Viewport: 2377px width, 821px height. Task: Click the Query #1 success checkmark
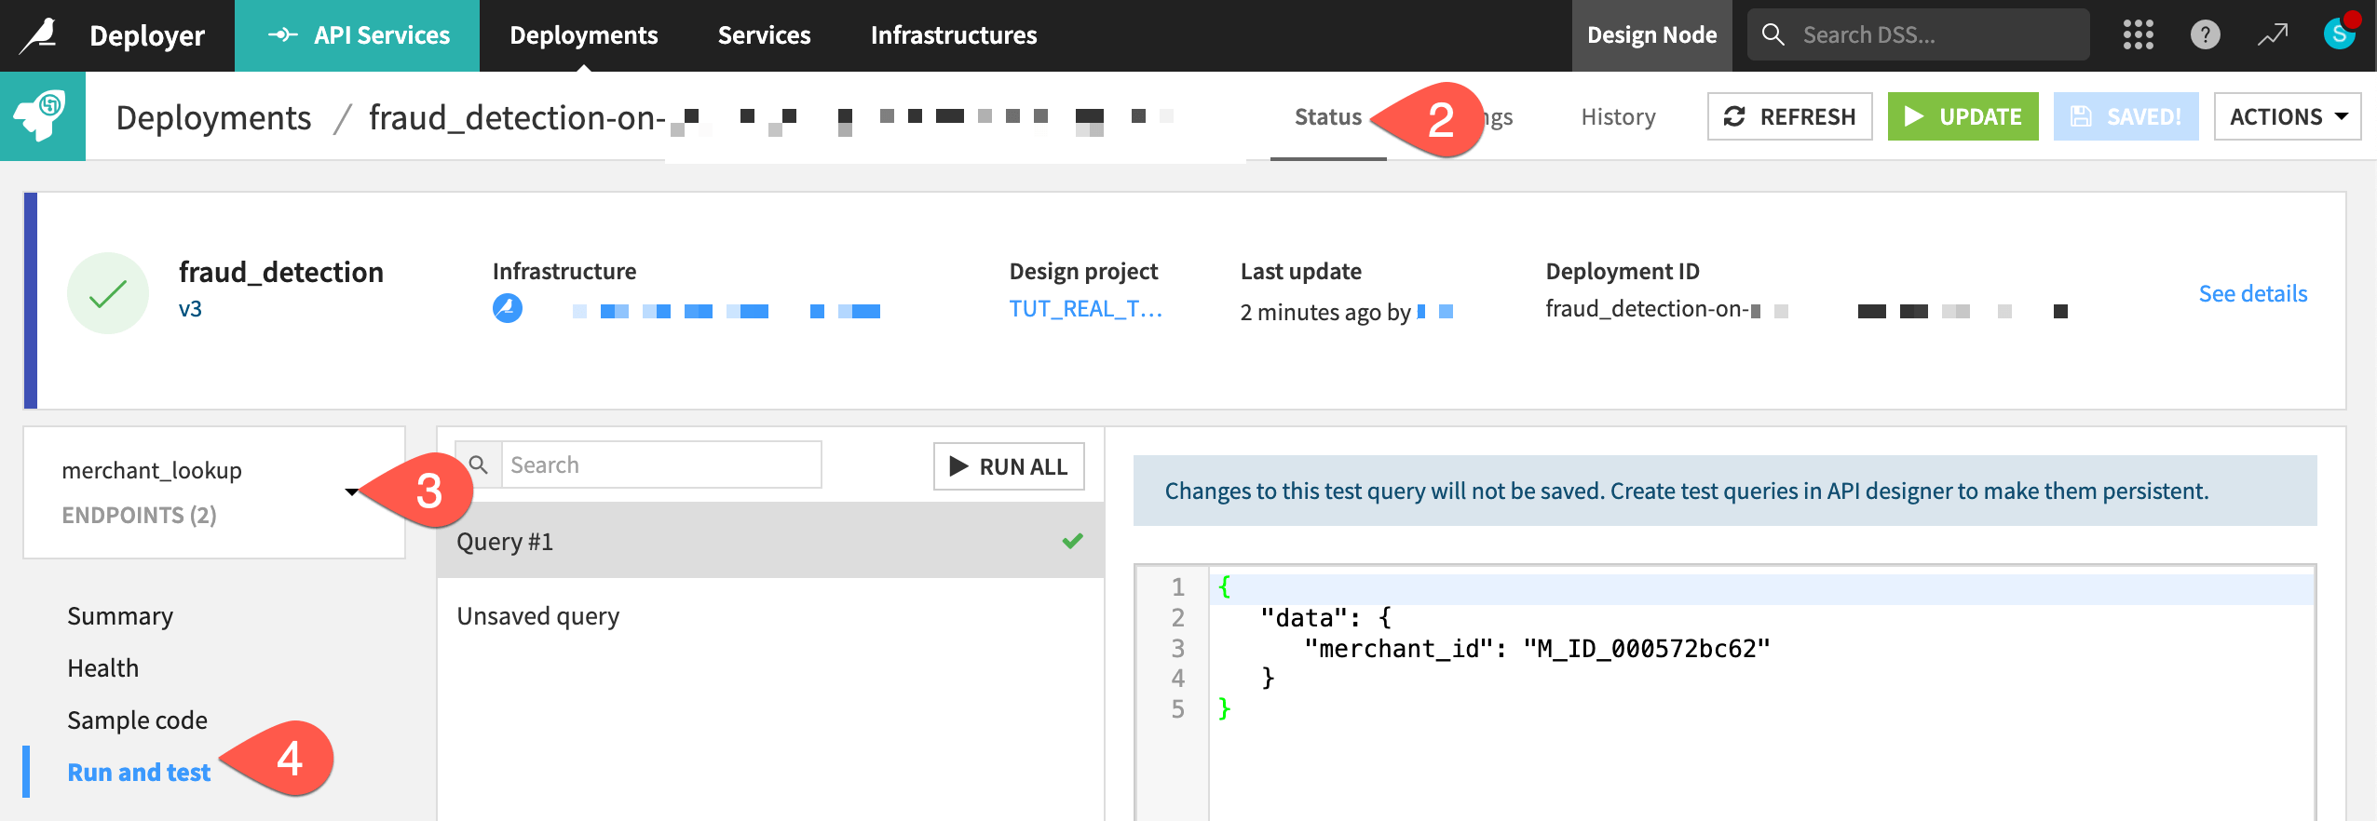(1072, 541)
